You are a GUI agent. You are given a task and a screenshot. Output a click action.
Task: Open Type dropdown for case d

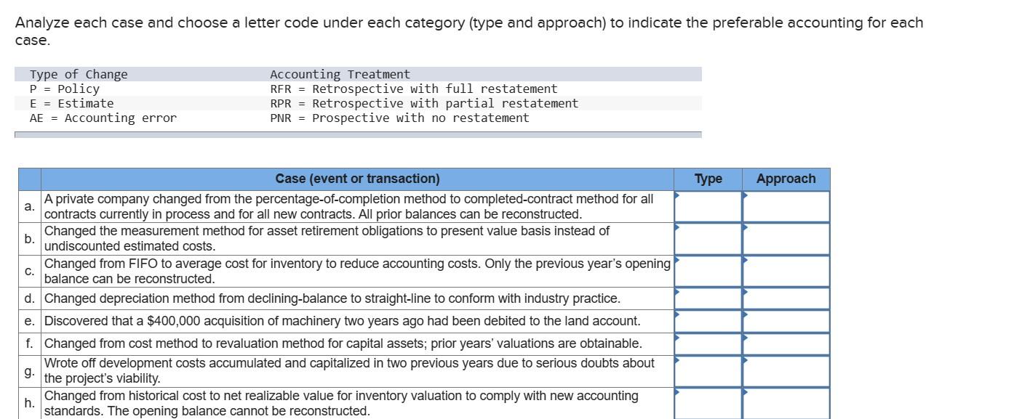(x=708, y=298)
